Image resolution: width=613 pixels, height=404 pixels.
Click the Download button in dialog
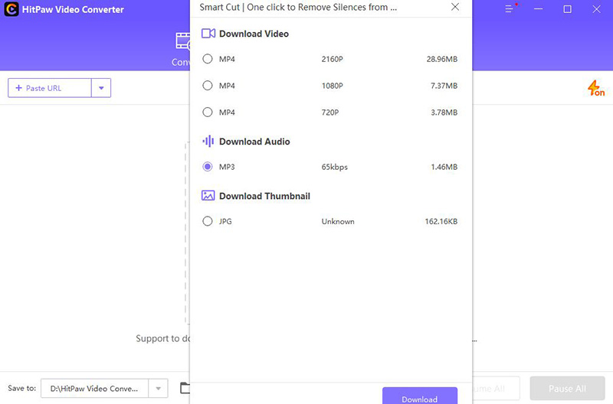tap(419, 396)
